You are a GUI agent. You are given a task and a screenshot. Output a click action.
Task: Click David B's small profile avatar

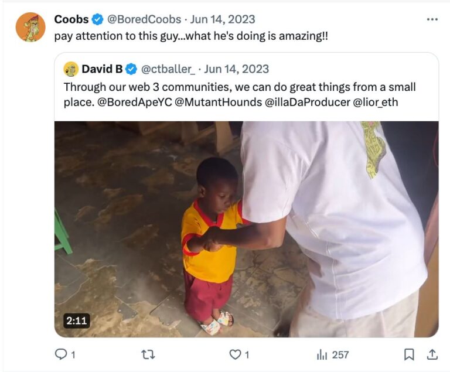[71, 69]
